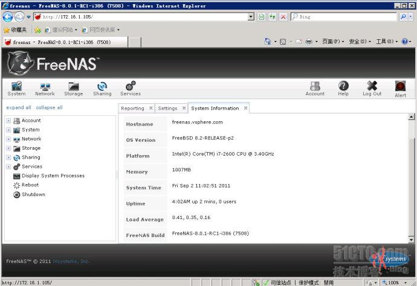Click scrollbar up arrow in info panel
The width and height of the screenshot is (417, 286).
click(412, 116)
